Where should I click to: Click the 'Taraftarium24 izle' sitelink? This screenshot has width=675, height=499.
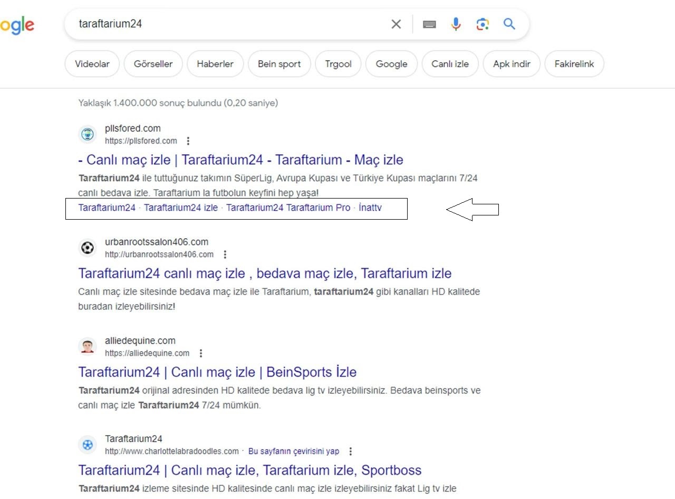coord(181,208)
